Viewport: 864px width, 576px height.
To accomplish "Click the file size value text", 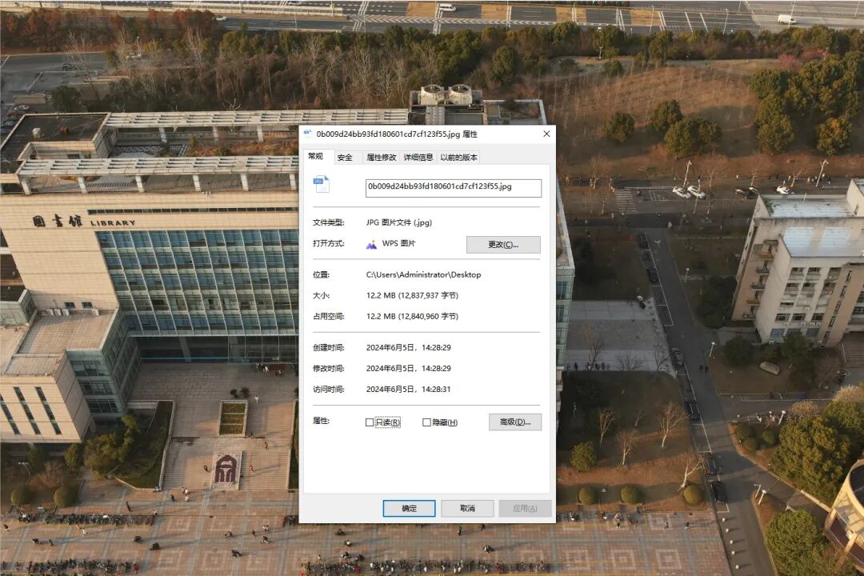I will pos(412,295).
